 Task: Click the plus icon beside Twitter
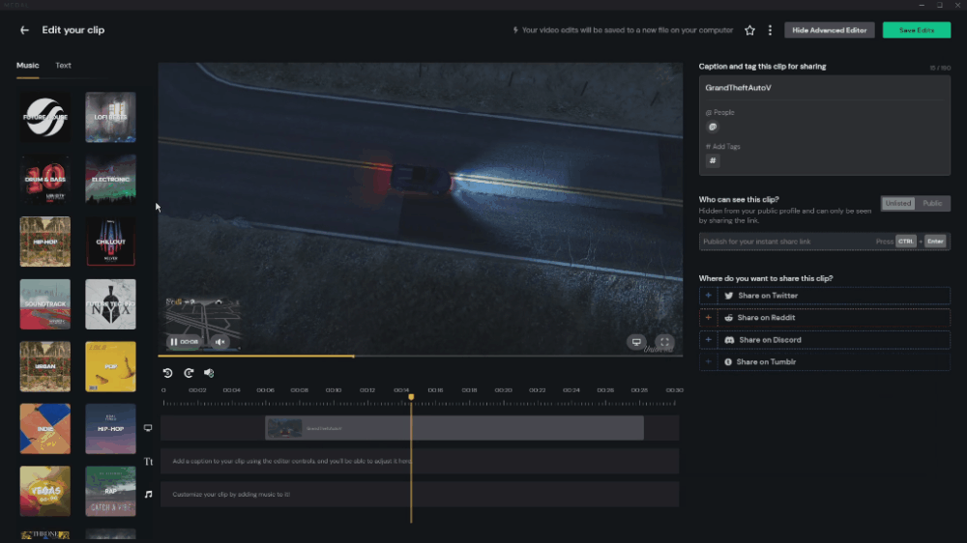pyautogui.click(x=708, y=296)
